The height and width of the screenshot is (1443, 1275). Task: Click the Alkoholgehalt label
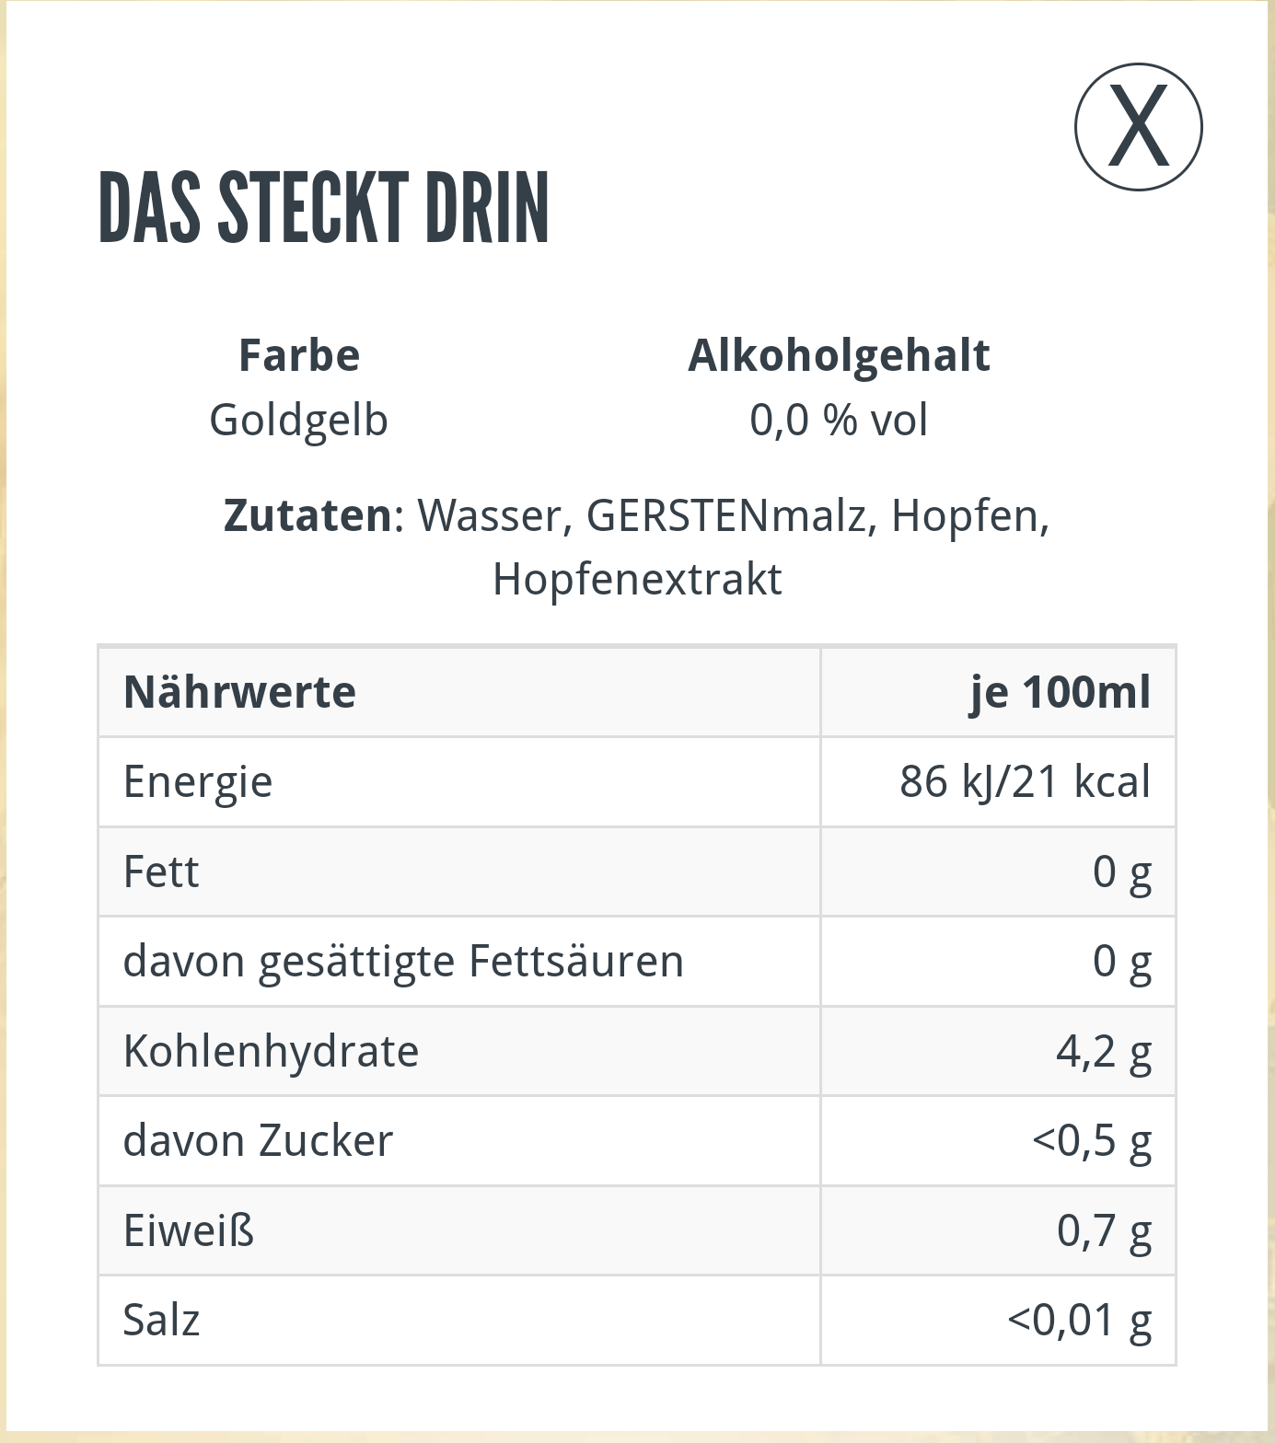(839, 355)
